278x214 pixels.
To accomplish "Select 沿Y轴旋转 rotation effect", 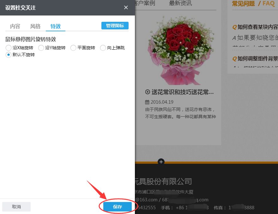I will tap(41, 47).
